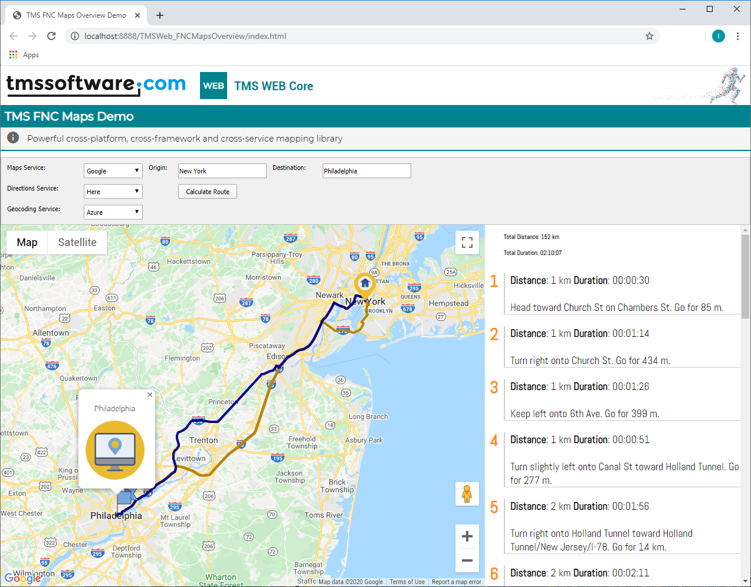
Task: Click the Hempstead label on the map
Action: click(x=448, y=303)
